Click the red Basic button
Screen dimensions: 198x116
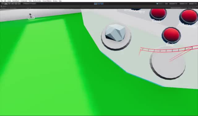158,14
